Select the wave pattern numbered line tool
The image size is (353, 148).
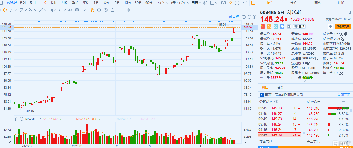31,10
